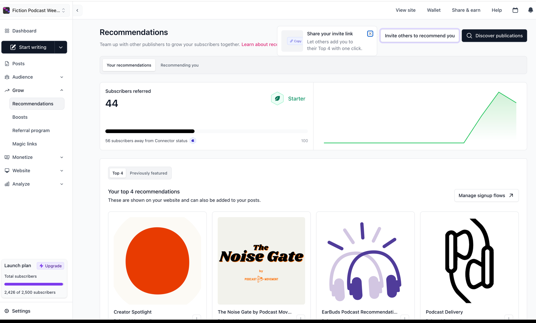The width and height of the screenshot is (536, 323).
Task: Collapse the sidebar with back chevron
Action: tap(77, 10)
